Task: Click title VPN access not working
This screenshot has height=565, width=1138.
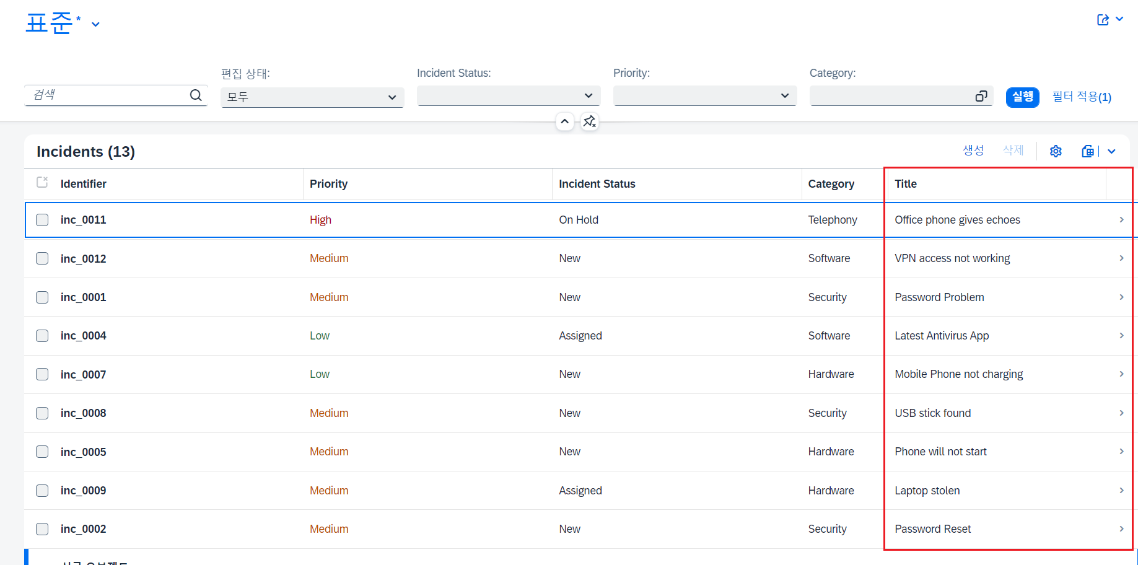Action: click(952, 258)
